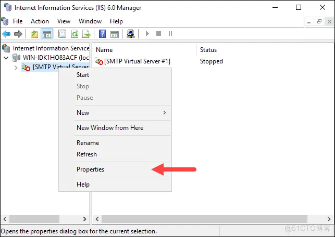Expand the SMTP Virtual Server tree node

pos(16,67)
